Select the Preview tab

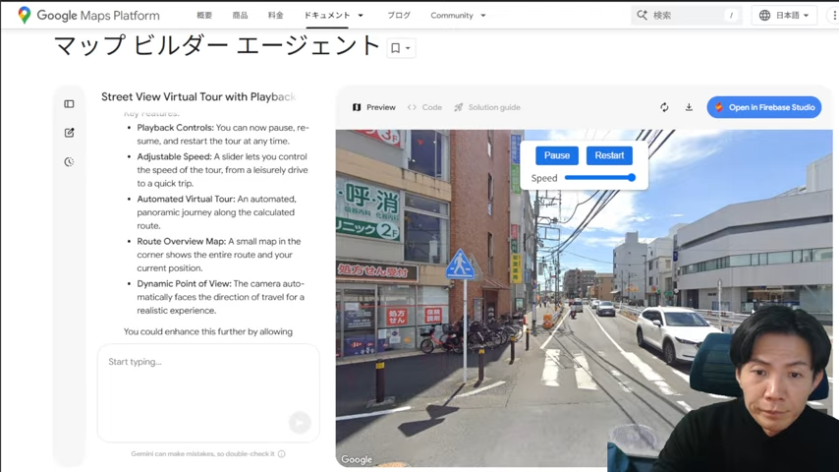point(374,107)
